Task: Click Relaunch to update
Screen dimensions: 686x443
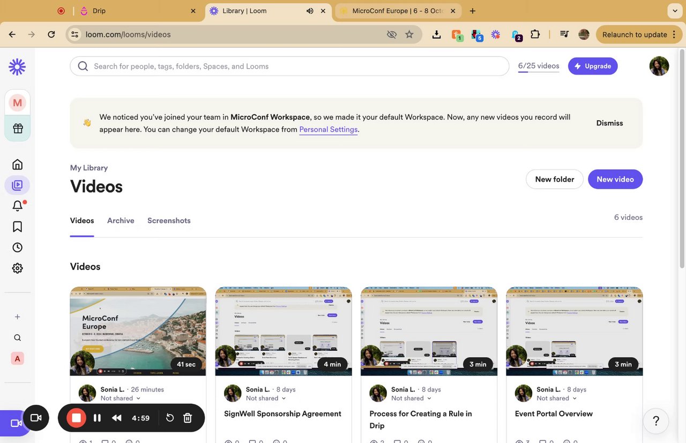Action: tap(639, 34)
